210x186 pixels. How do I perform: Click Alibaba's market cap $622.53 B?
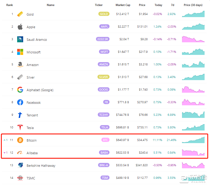tap(122, 152)
